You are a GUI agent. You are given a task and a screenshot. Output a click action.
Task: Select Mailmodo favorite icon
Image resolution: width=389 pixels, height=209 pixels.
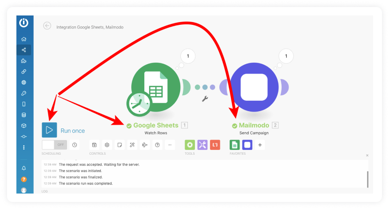[x=247, y=145]
